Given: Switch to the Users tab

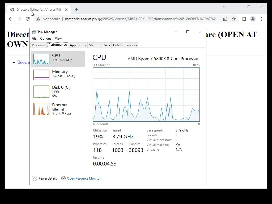Looking at the screenshot, I should tap(106, 45).
